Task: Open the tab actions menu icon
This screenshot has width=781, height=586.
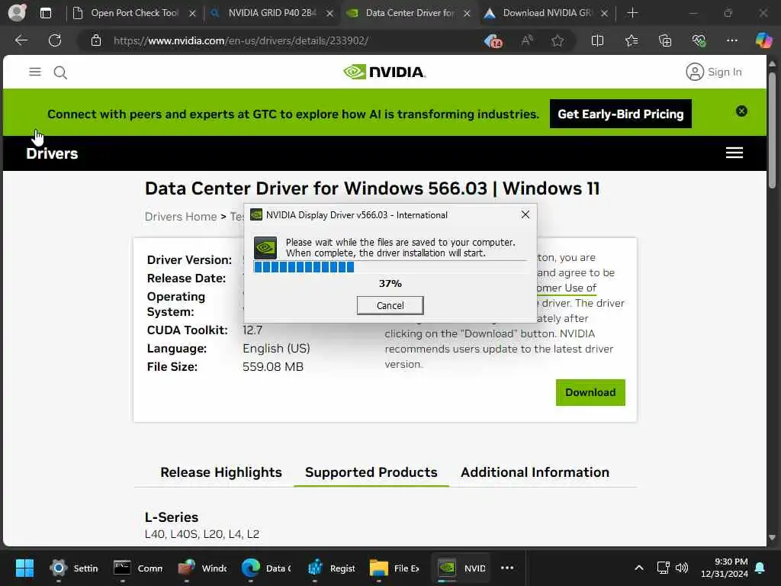Action: click(46, 13)
